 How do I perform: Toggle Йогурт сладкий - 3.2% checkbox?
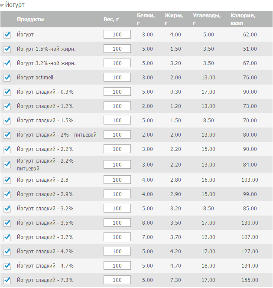(7, 209)
